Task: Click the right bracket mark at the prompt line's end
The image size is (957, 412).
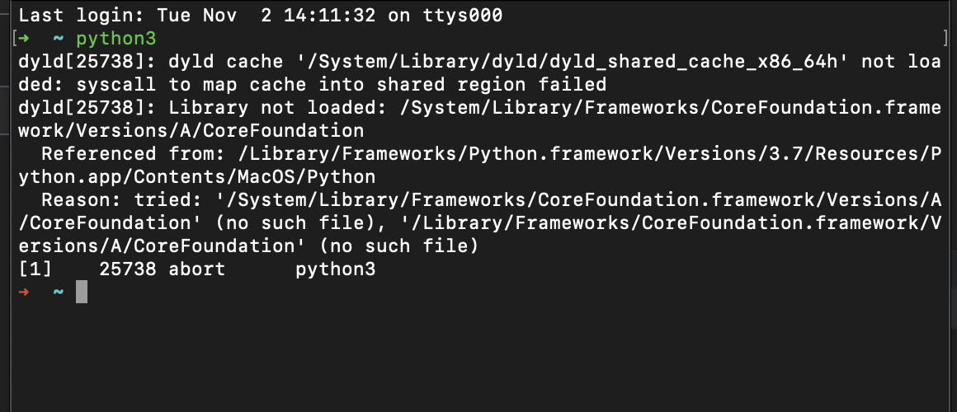Action: pos(944,39)
